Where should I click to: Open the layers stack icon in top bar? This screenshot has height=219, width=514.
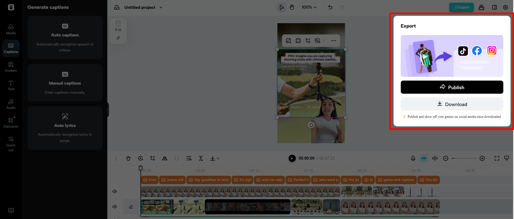[x=481, y=7]
